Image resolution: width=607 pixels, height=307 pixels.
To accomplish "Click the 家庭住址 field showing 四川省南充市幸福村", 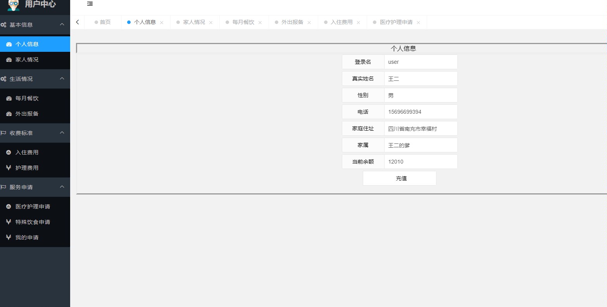I will (x=421, y=128).
